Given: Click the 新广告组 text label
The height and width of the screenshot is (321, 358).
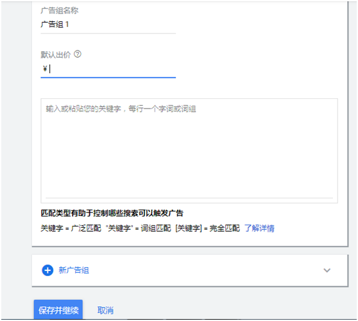Looking at the screenshot, I should coord(74,270).
